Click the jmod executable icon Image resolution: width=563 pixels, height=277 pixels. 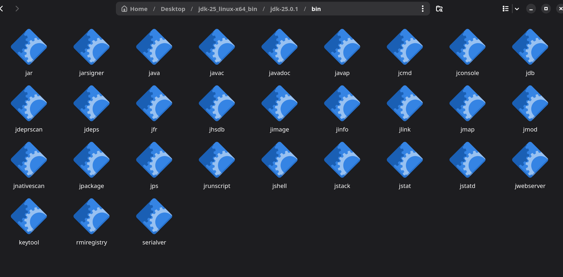coord(530,103)
